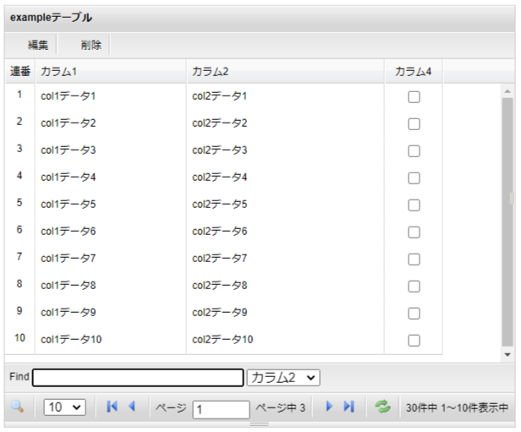Viewport: 521px width, 432px height.
Task: Click the 削除 button
Action: (91, 46)
